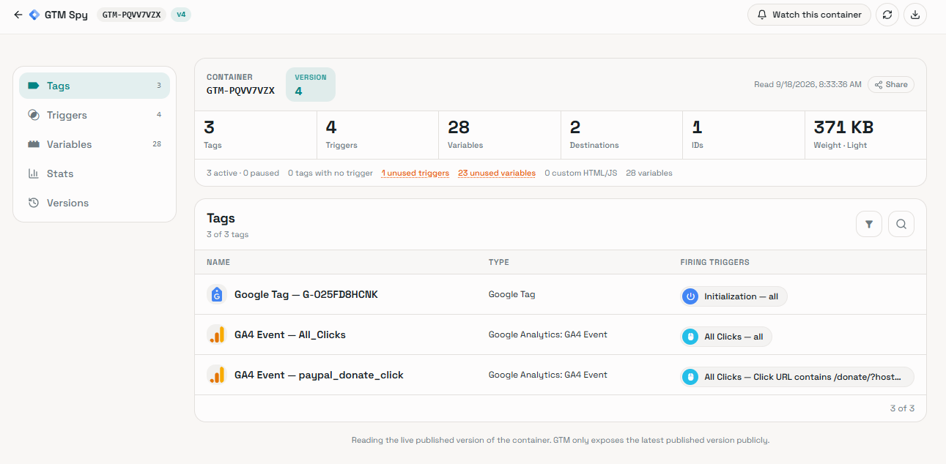Screen dimensions: 946x464
Task: Click the v4 version badge in header
Action: click(x=181, y=15)
